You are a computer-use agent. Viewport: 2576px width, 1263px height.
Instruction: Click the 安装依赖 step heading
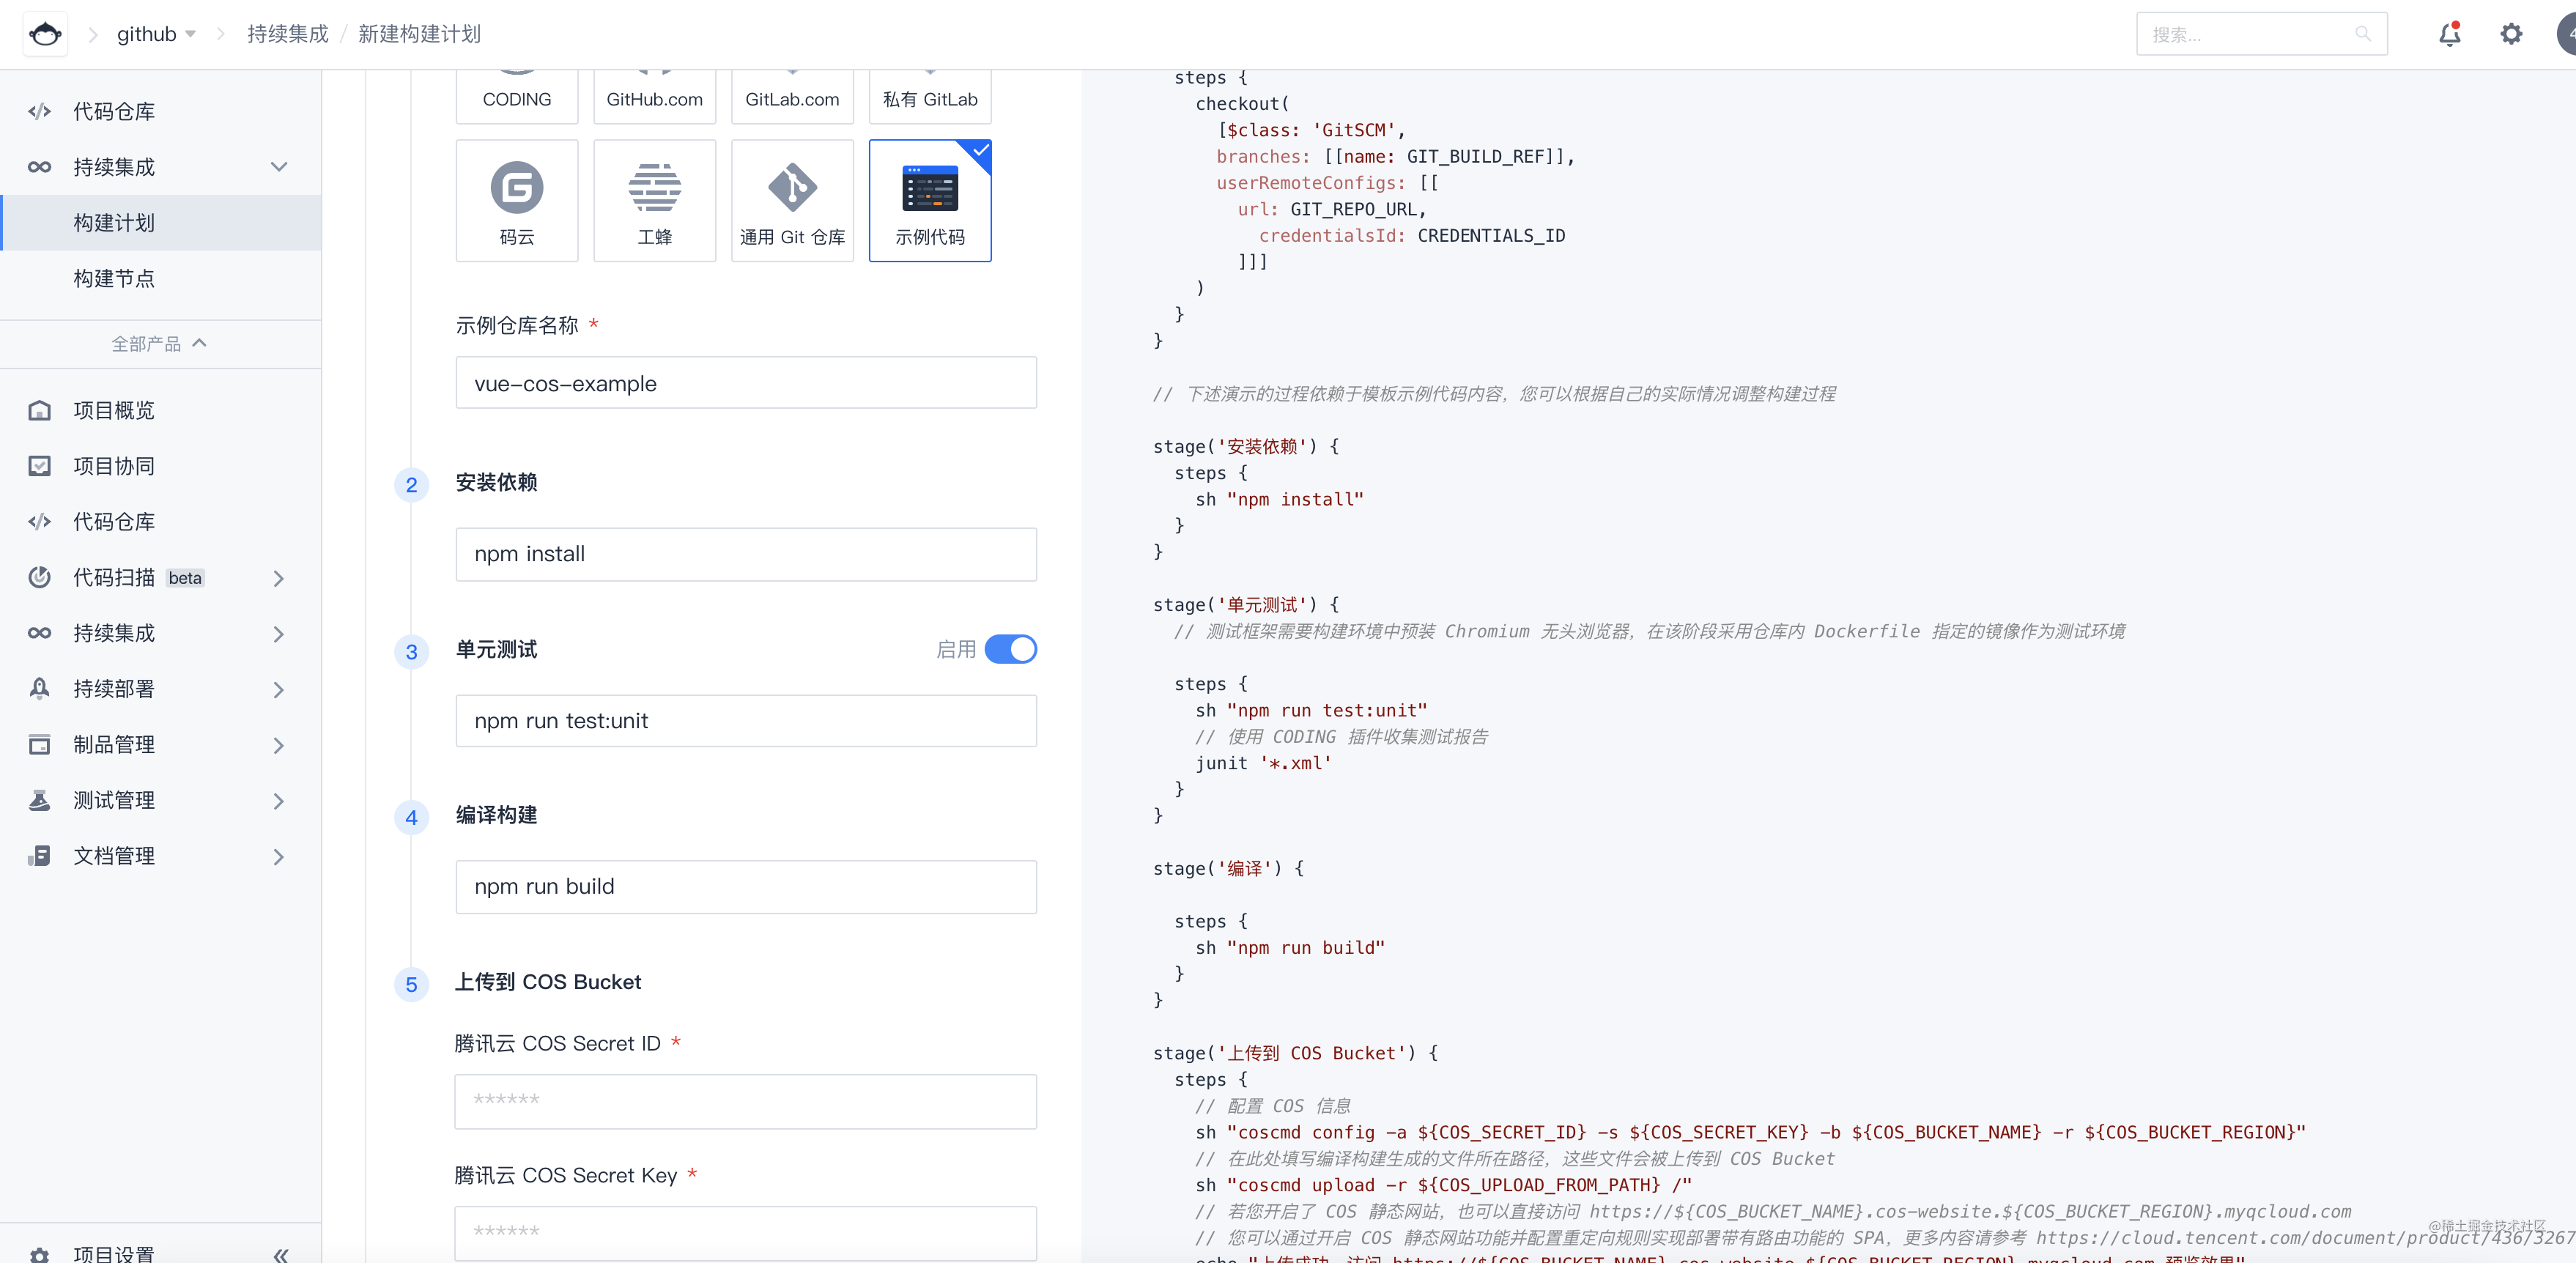[x=497, y=482]
